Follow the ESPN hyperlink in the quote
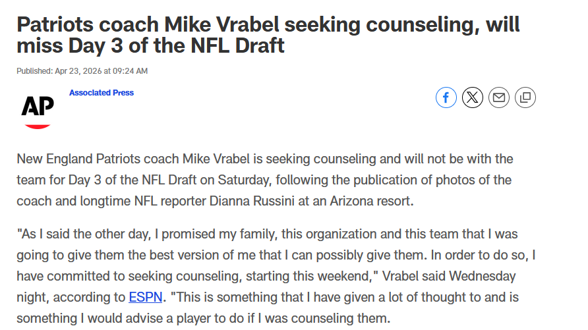Screen dimensions: 588x330 (146, 297)
